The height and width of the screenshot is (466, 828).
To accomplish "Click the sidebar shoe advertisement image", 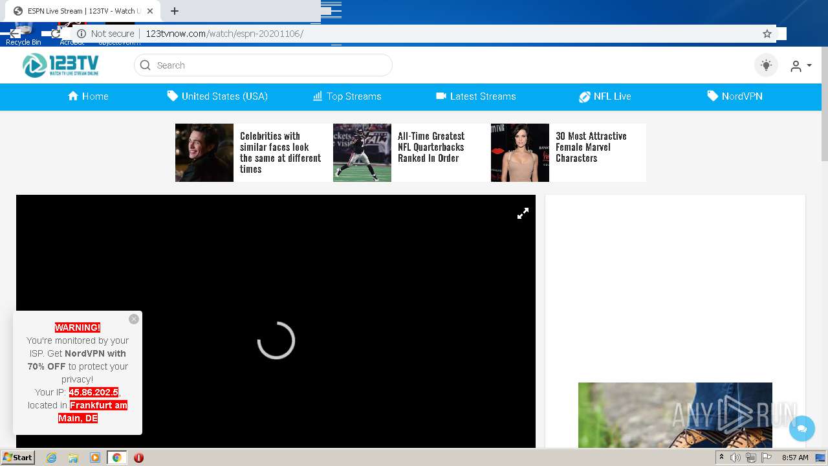I will click(675, 415).
